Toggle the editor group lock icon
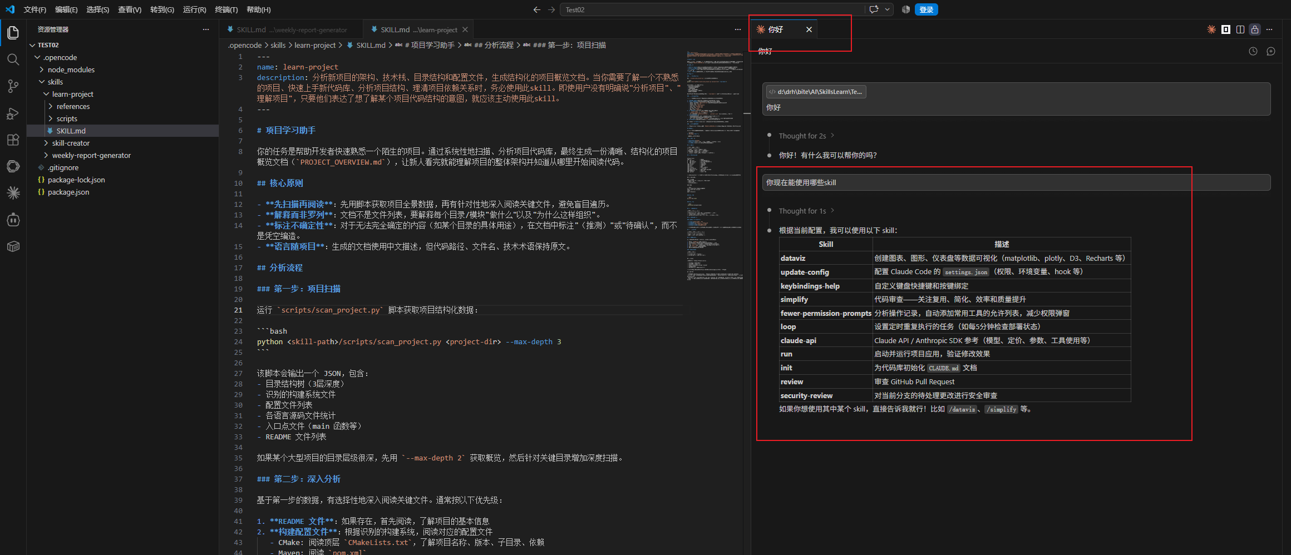1291x555 pixels. pyautogui.click(x=1254, y=29)
